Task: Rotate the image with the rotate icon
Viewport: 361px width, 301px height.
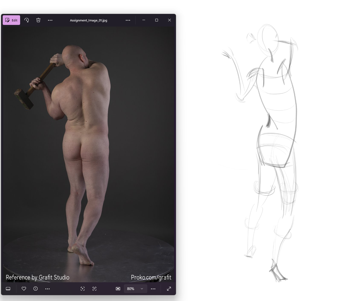Action: tap(27, 20)
